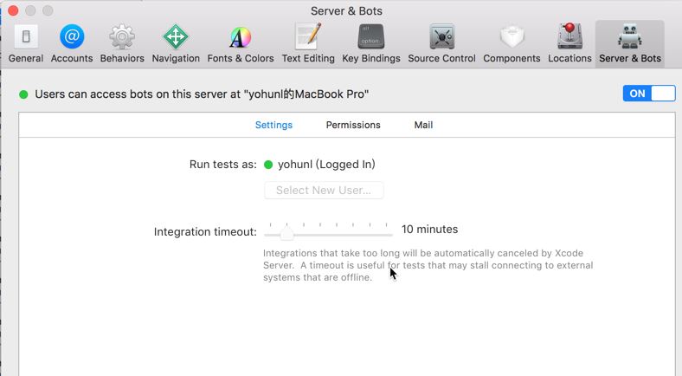The height and width of the screenshot is (376, 682).
Task: Open the Behaviors preferences pane
Action: (x=122, y=43)
